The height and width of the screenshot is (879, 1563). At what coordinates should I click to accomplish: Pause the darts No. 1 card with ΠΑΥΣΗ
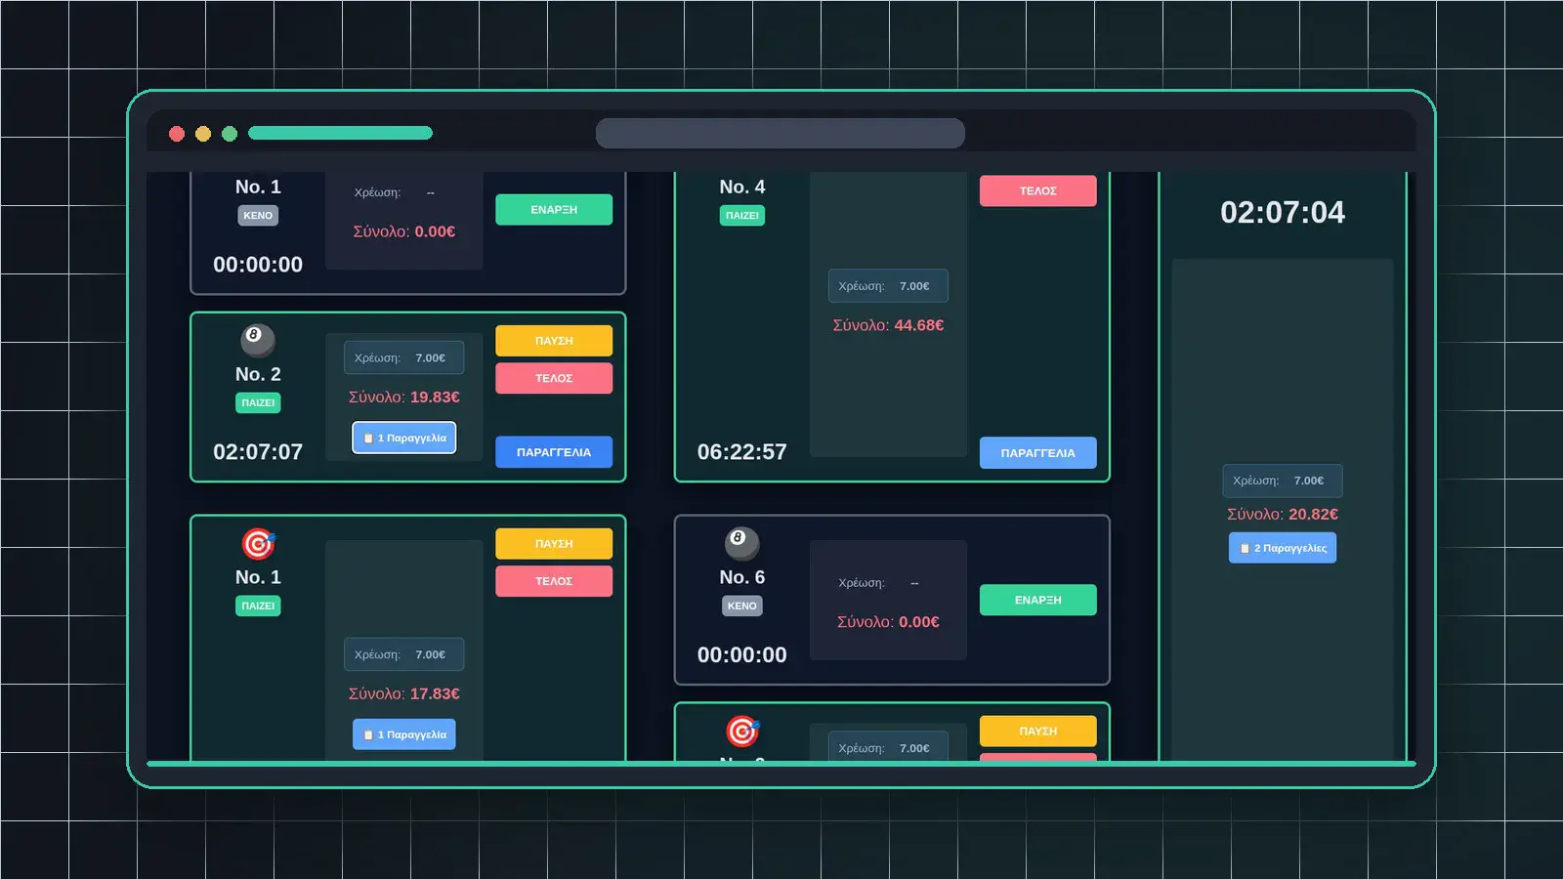pos(554,544)
